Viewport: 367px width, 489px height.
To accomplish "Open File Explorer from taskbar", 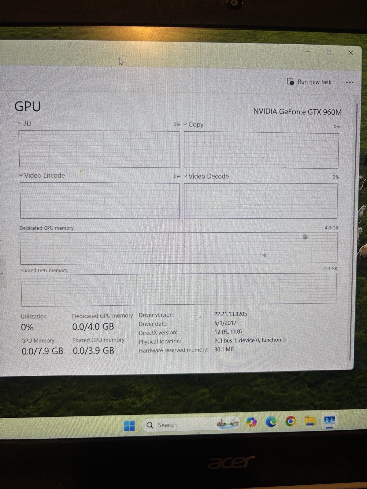I will (310, 421).
